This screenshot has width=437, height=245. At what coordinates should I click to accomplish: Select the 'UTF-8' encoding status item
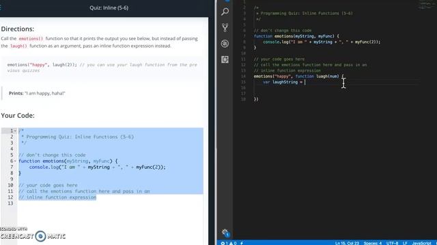(392, 243)
